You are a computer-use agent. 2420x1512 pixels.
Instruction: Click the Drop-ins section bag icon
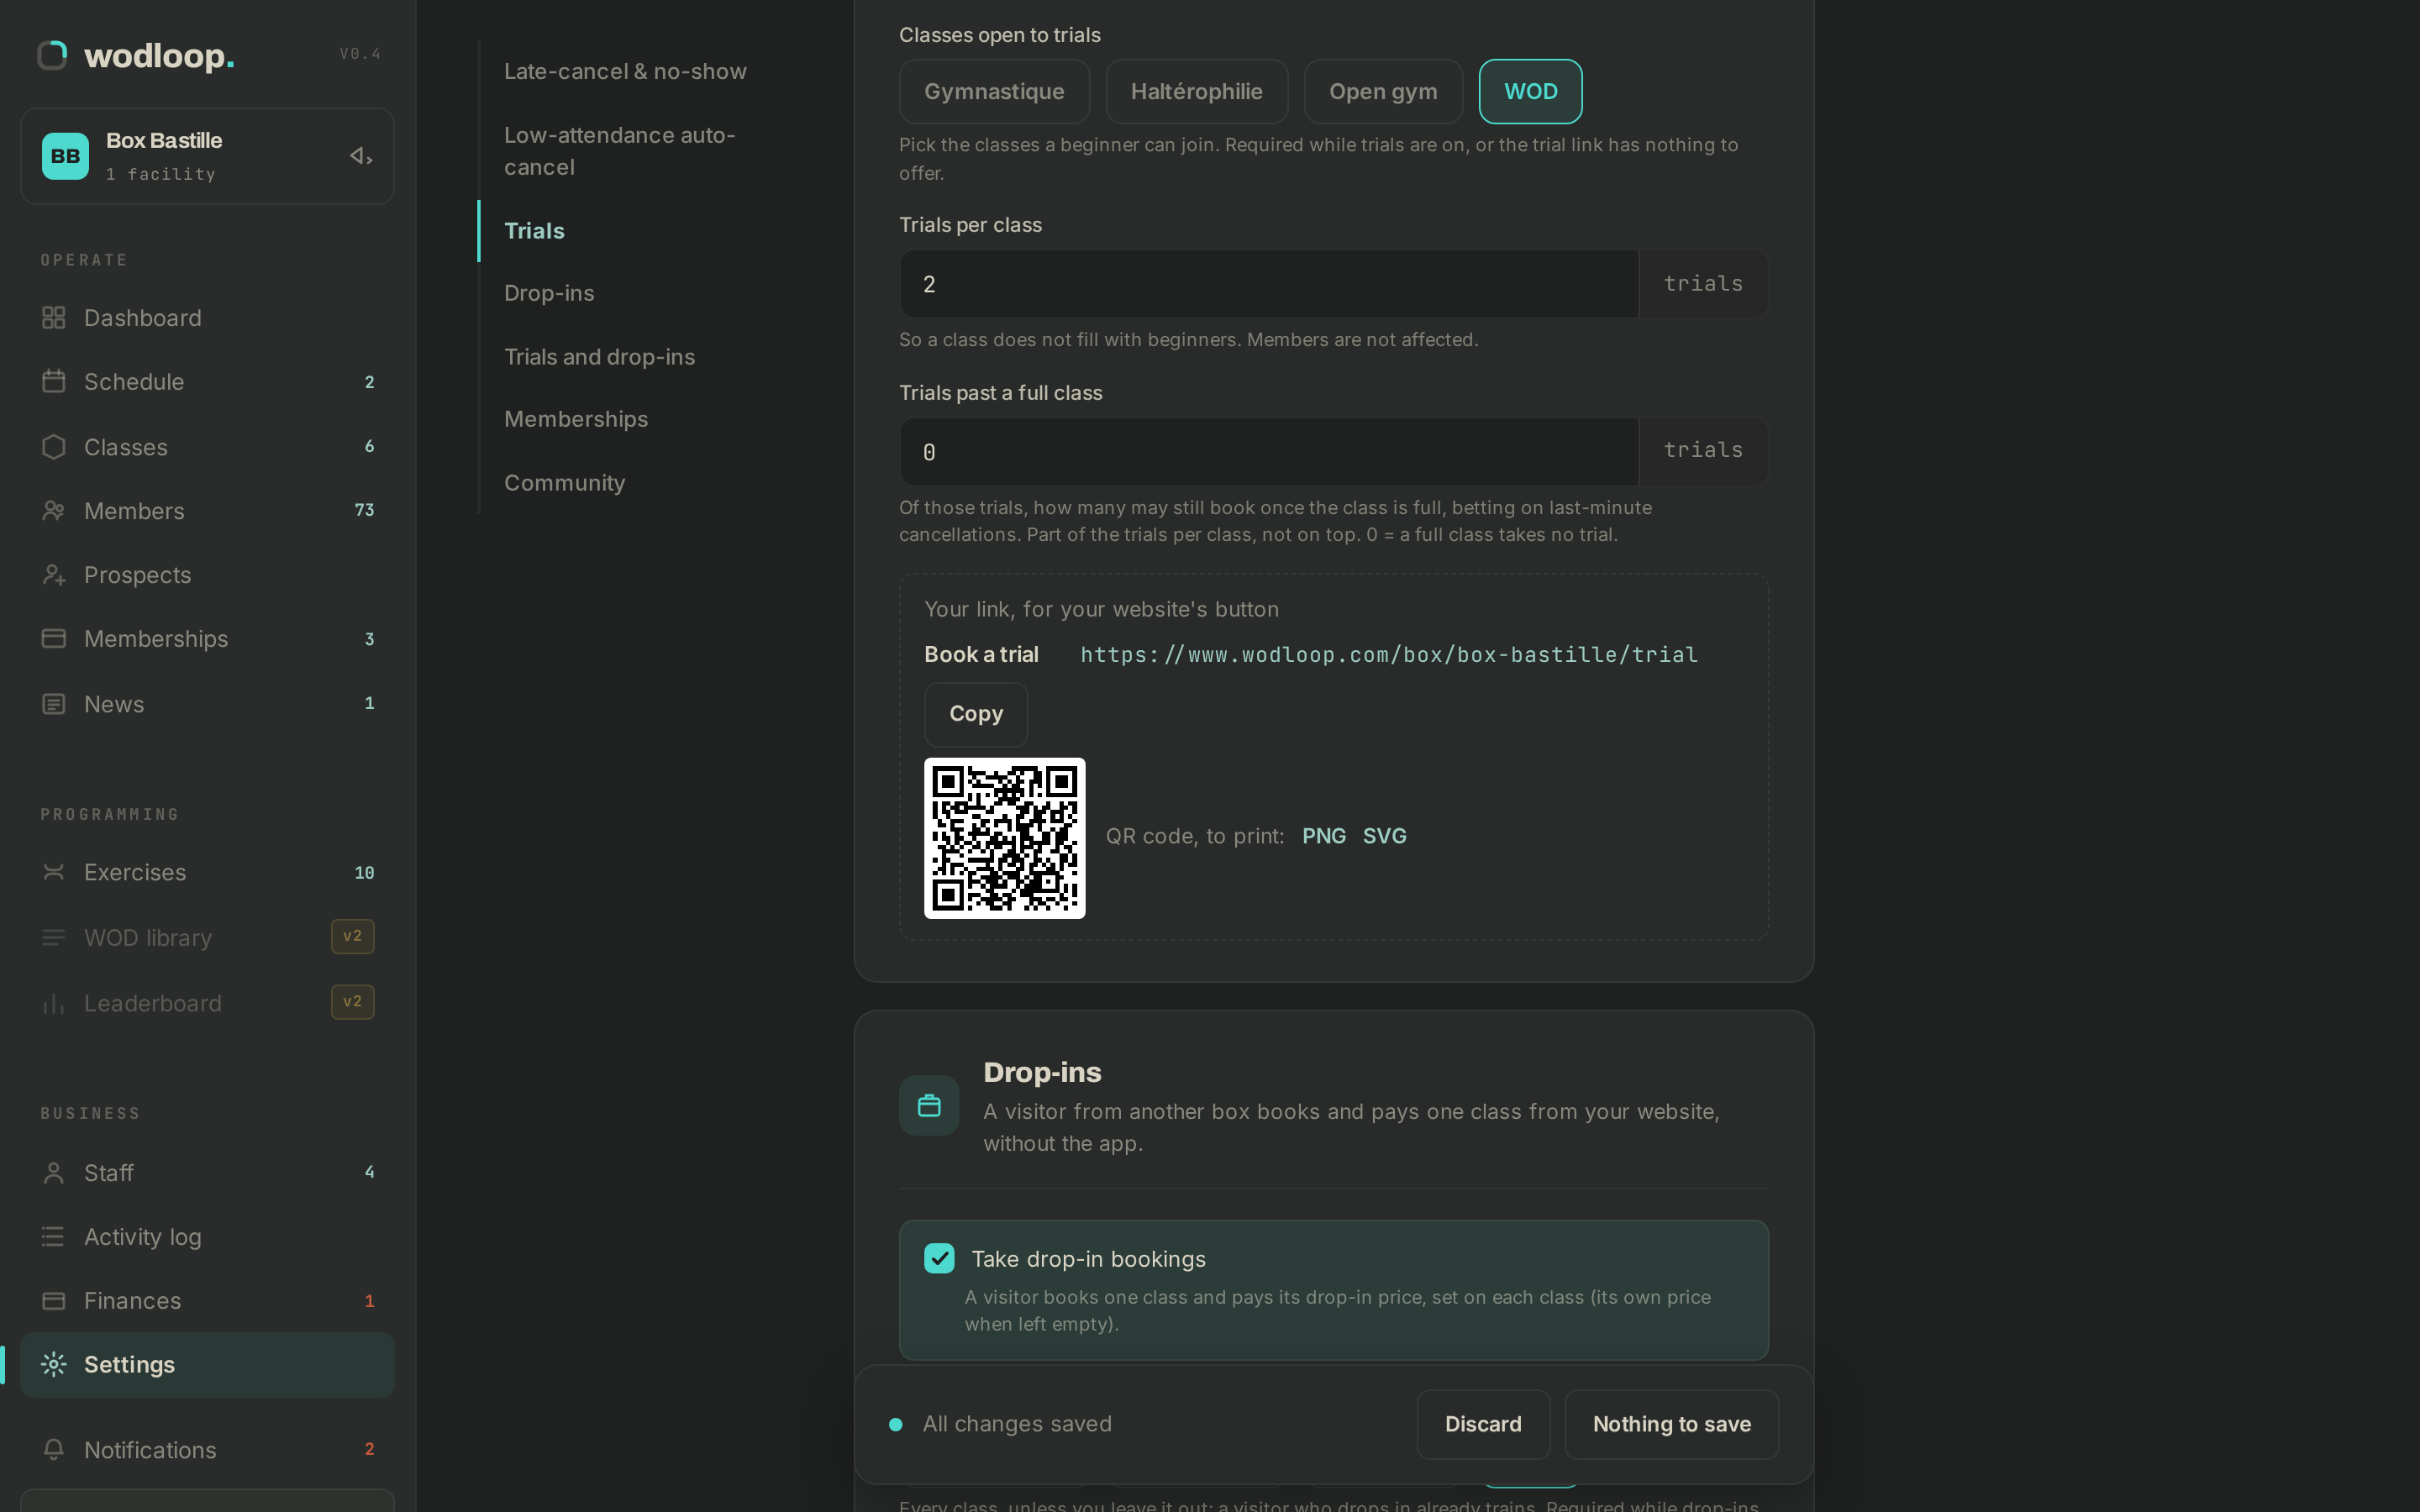[x=929, y=1106]
